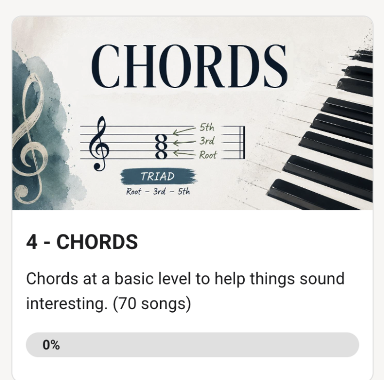This screenshot has height=380, width=384.
Task: Click the small treble clef on the staff
Action: [99, 144]
